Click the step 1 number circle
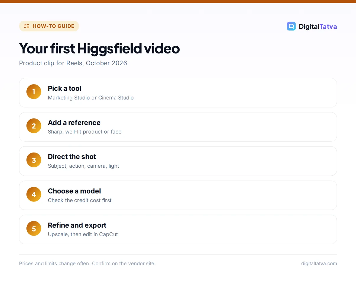The width and height of the screenshot is (356, 281). 34,92
